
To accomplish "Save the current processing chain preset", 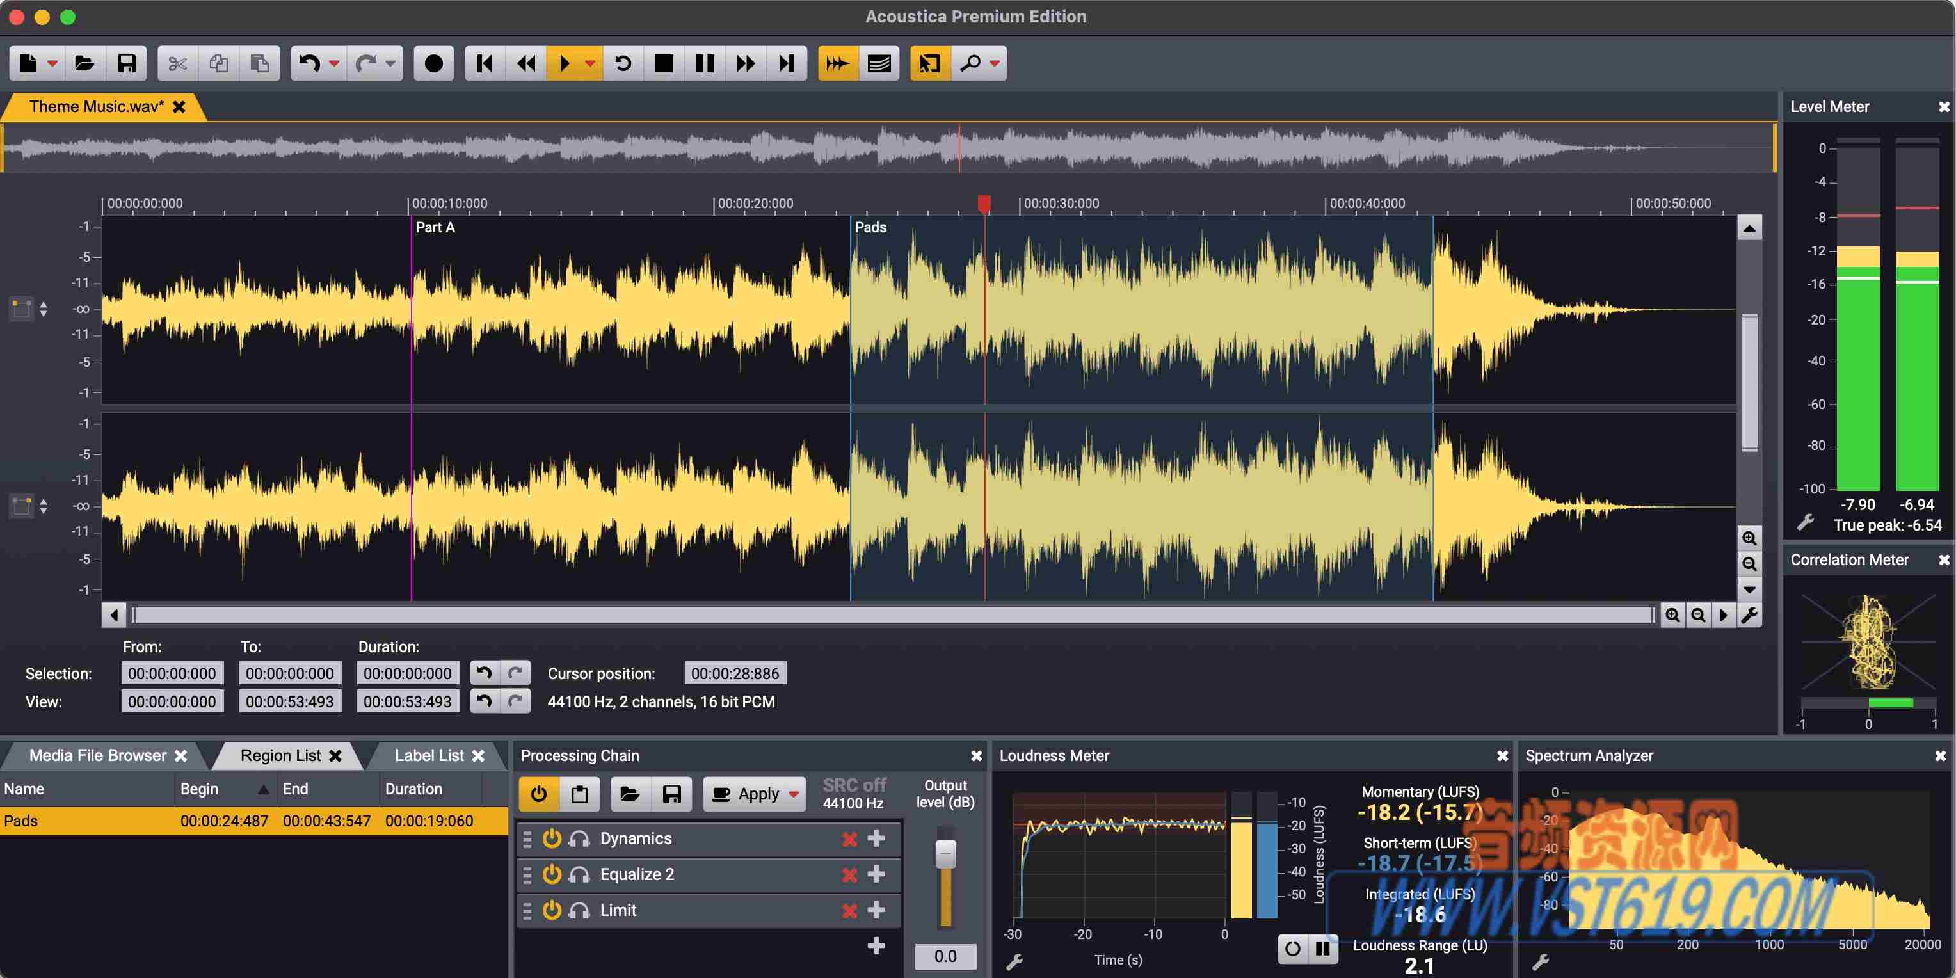I will pyautogui.click(x=671, y=794).
